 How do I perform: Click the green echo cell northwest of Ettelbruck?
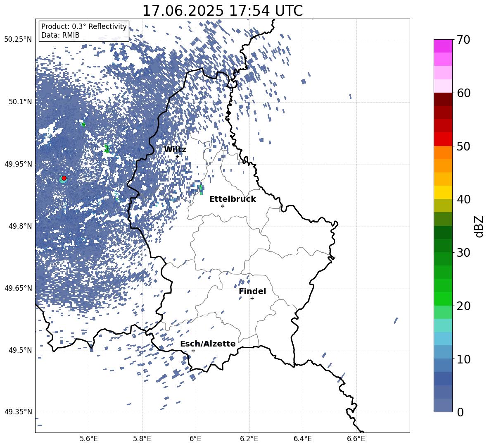[201, 188]
